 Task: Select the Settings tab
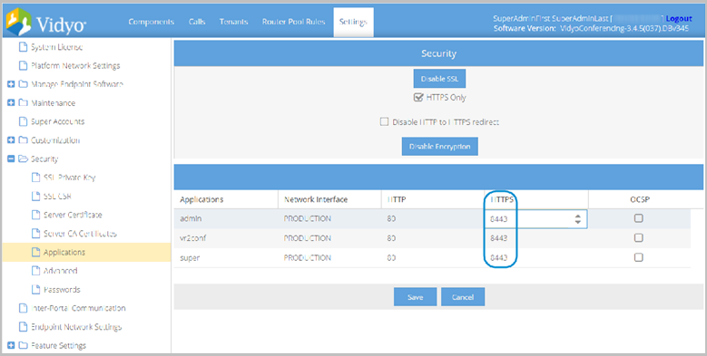[354, 22]
